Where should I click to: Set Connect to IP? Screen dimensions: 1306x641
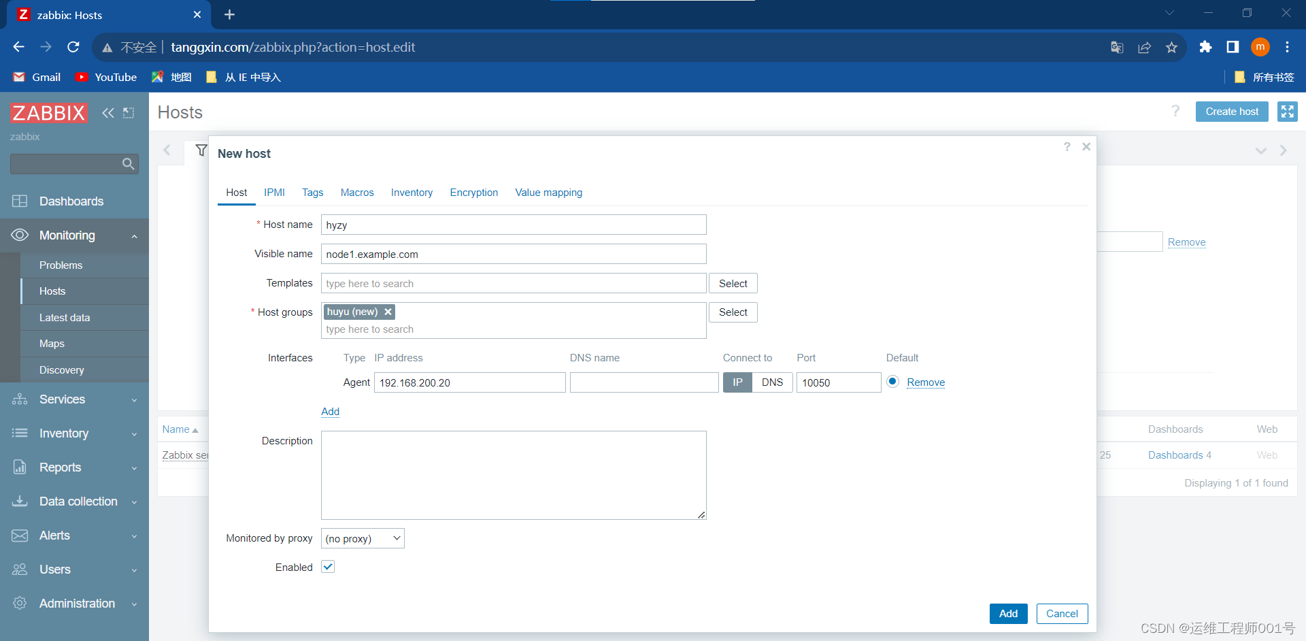pos(737,382)
